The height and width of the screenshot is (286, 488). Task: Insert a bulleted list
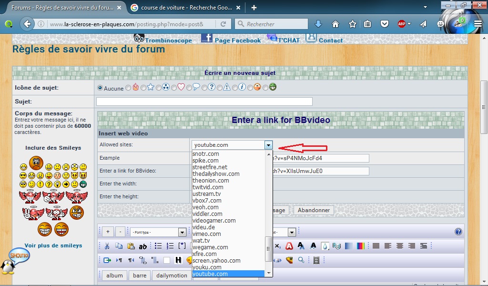[158, 246]
